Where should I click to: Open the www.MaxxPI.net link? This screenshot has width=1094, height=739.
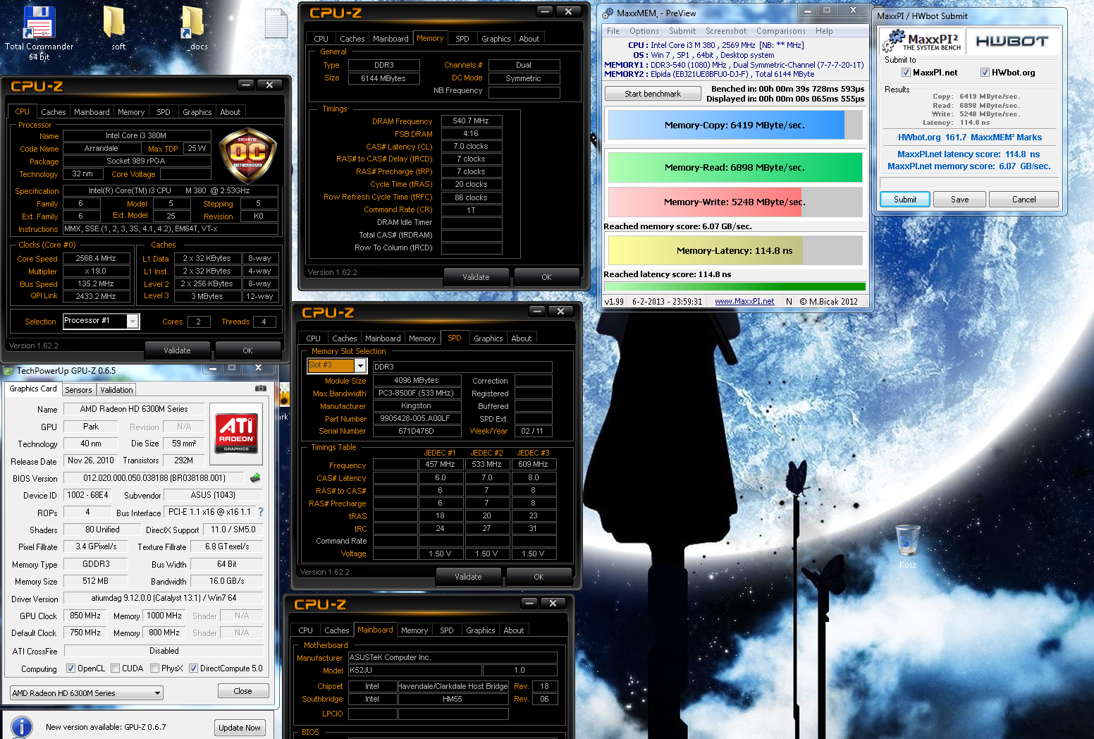click(744, 301)
